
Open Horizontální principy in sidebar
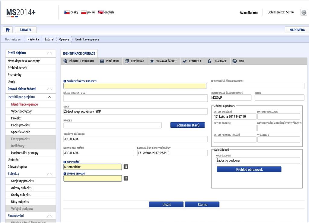pos(30,153)
